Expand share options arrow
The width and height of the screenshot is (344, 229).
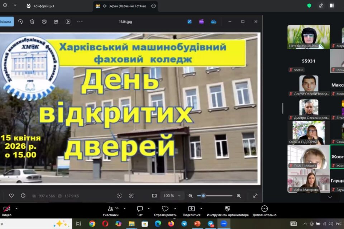pos(201,209)
